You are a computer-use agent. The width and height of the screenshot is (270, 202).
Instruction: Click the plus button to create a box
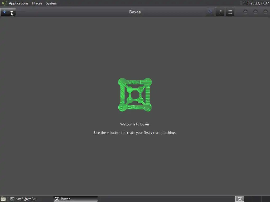(4, 12)
